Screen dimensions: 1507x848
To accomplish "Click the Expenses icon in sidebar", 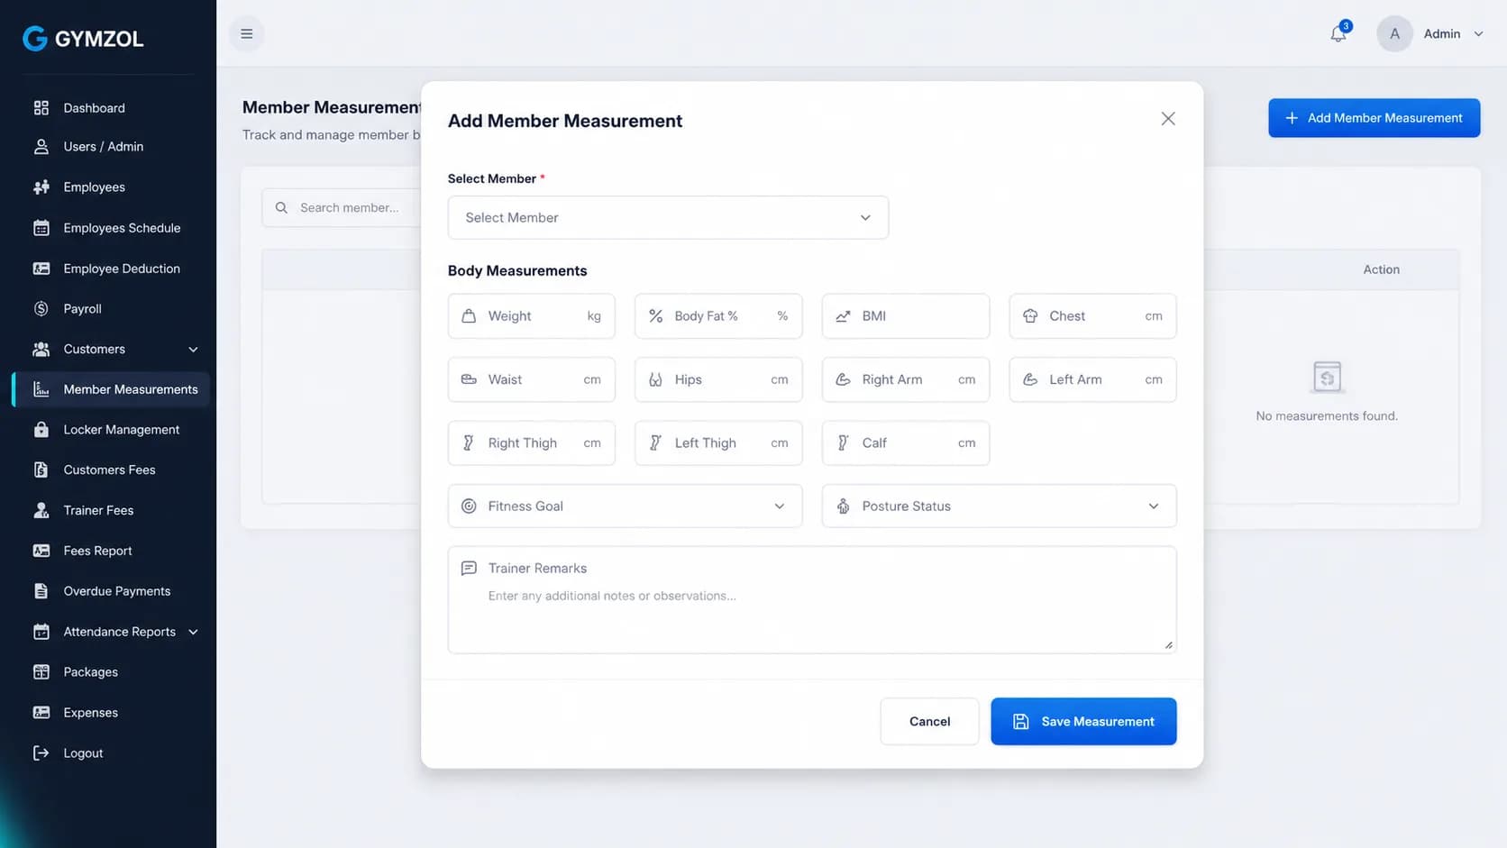I will pos(41,713).
